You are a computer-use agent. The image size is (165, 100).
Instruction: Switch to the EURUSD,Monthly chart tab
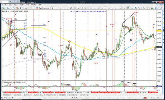[51, 95]
